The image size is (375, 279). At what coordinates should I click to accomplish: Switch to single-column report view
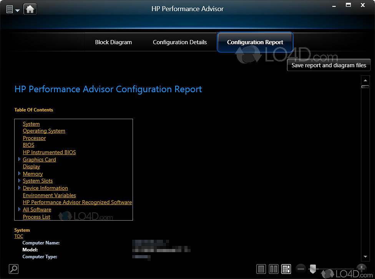click(261, 269)
